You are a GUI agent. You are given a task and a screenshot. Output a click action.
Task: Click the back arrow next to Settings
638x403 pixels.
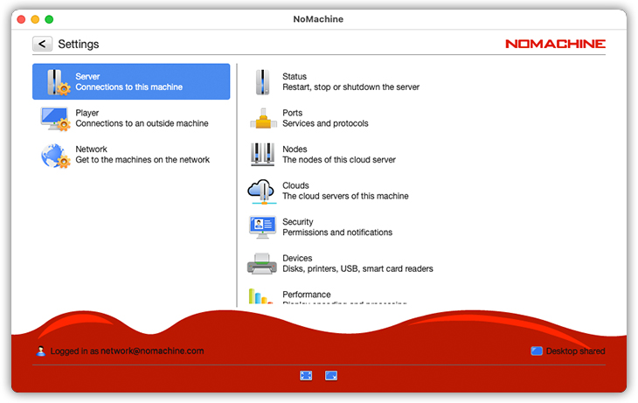click(x=42, y=44)
